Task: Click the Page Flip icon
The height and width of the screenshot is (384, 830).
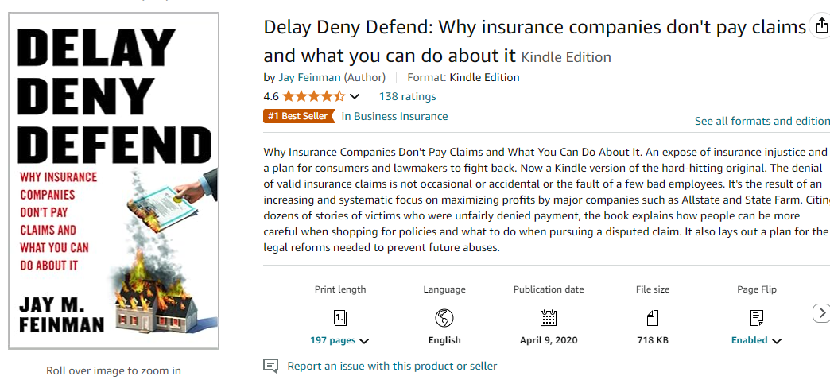Action: pyautogui.click(x=757, y=318)
